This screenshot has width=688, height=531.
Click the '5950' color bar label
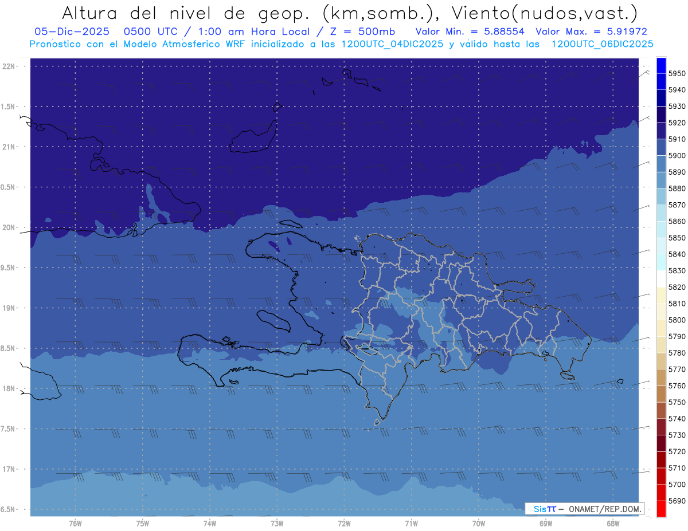click(x=677, y=73)
